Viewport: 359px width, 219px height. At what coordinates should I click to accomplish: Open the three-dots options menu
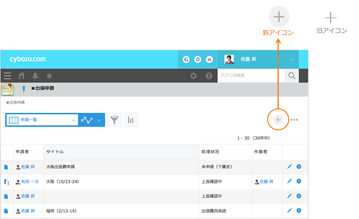[x=294, y=120]
